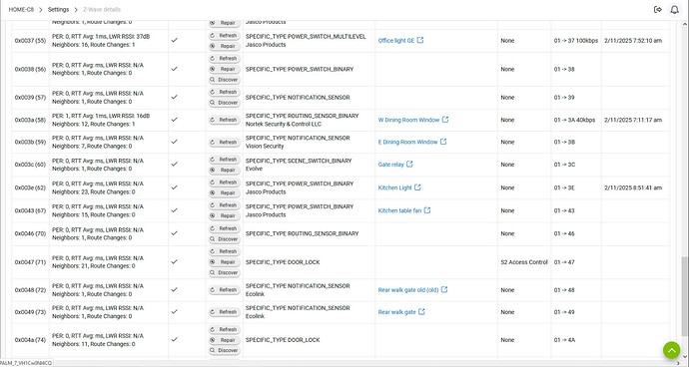The image size is (689, 367).
Task: Click Z-Wave details breadcrumb item
Action: [x=102, y=9]
